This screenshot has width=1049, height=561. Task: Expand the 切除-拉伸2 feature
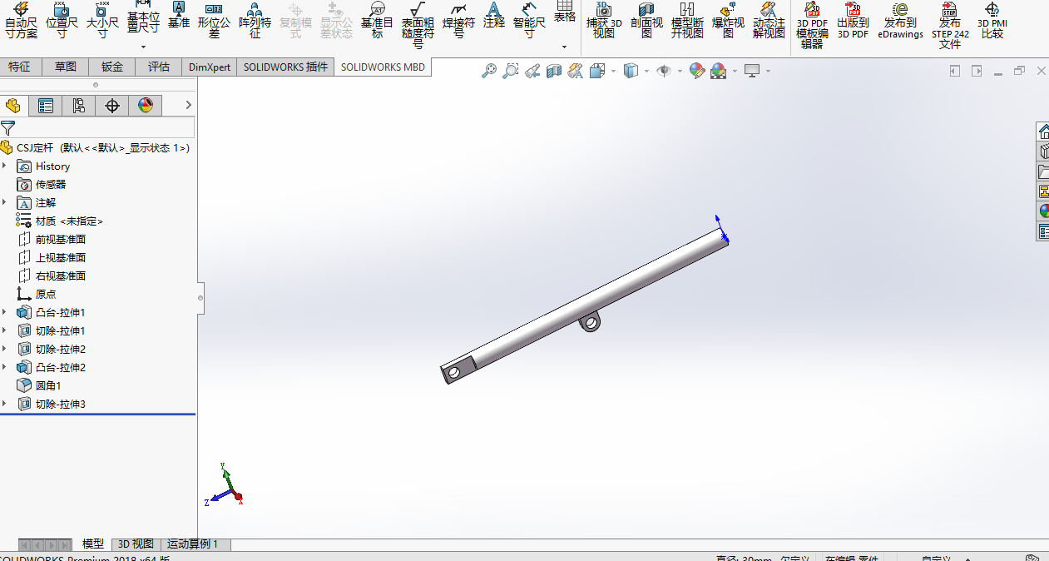[5, 349]
